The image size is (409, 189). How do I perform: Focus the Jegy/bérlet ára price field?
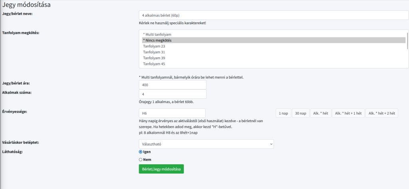click(173, 85)
